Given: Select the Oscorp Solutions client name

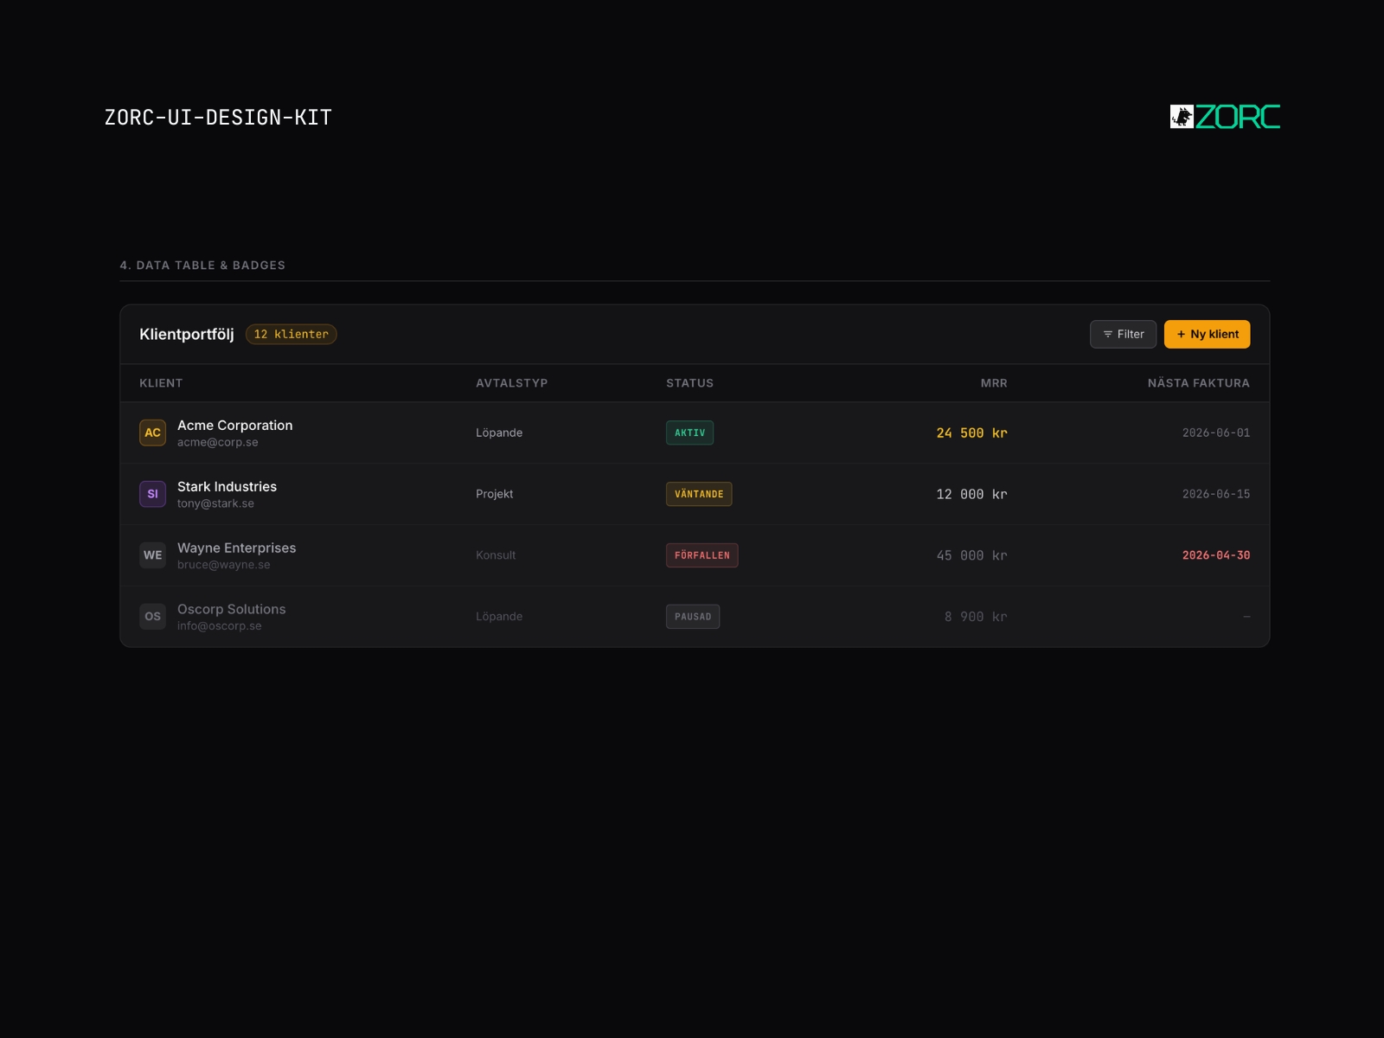Looking at the screenshot, I should tap(232, 610).
